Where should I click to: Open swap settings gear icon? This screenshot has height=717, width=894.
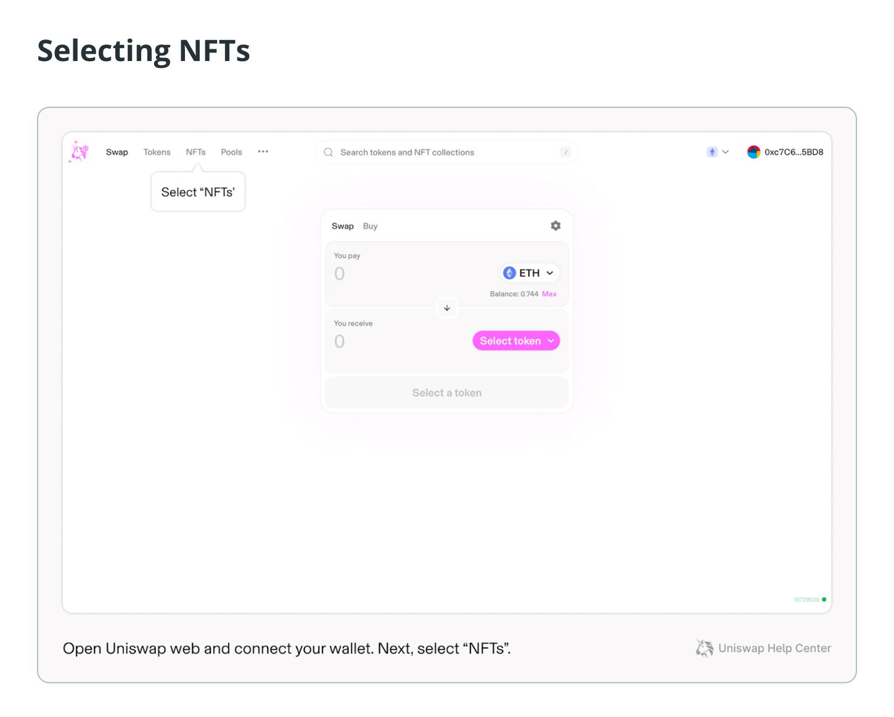(x=556, y=226)
